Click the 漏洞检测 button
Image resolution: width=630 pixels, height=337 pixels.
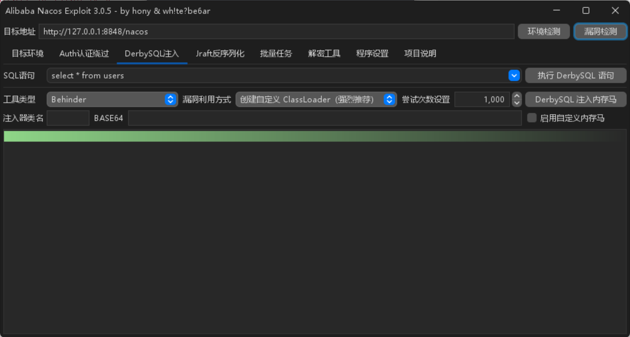601,32
